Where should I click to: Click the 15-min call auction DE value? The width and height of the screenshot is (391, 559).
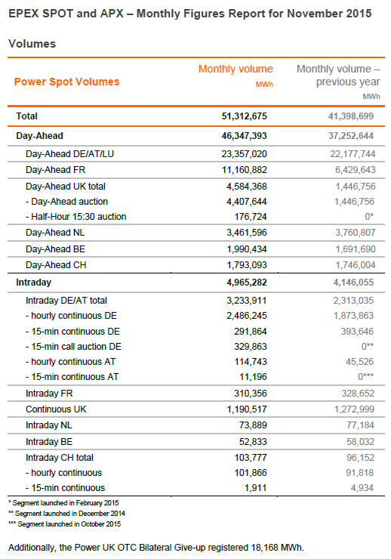[x=251, y=347]
